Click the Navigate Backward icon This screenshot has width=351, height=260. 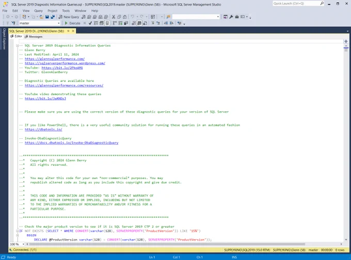[8, 17]
